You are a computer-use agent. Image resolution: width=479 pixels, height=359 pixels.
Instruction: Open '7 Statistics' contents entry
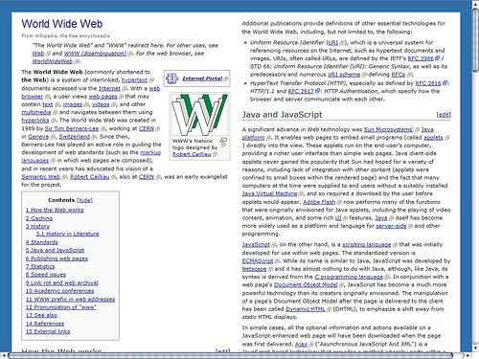point(40,266)
